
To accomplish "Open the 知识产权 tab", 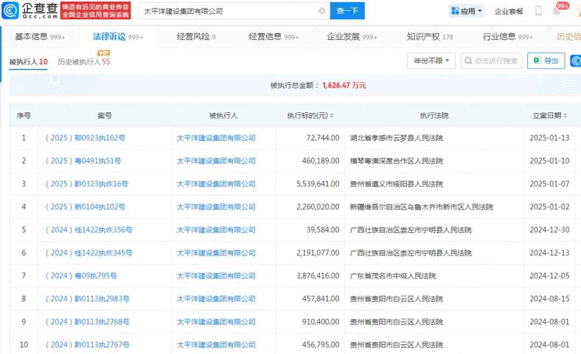I will 430,37.
